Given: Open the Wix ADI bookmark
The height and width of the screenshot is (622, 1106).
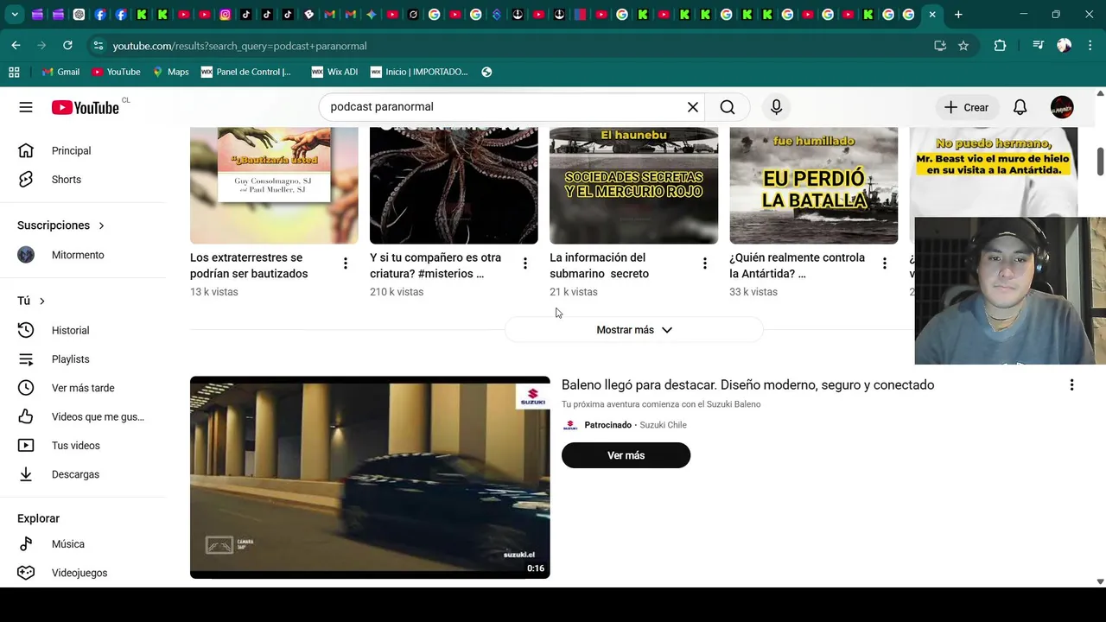Looking at the screenshot, I should (334, 72).
